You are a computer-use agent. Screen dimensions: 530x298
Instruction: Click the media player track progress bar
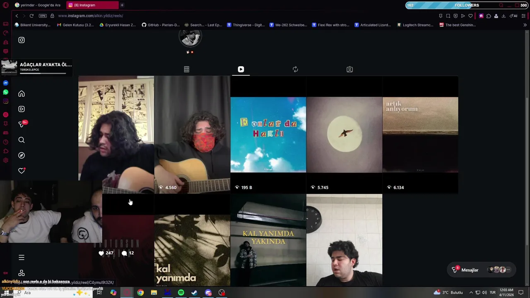43,74
